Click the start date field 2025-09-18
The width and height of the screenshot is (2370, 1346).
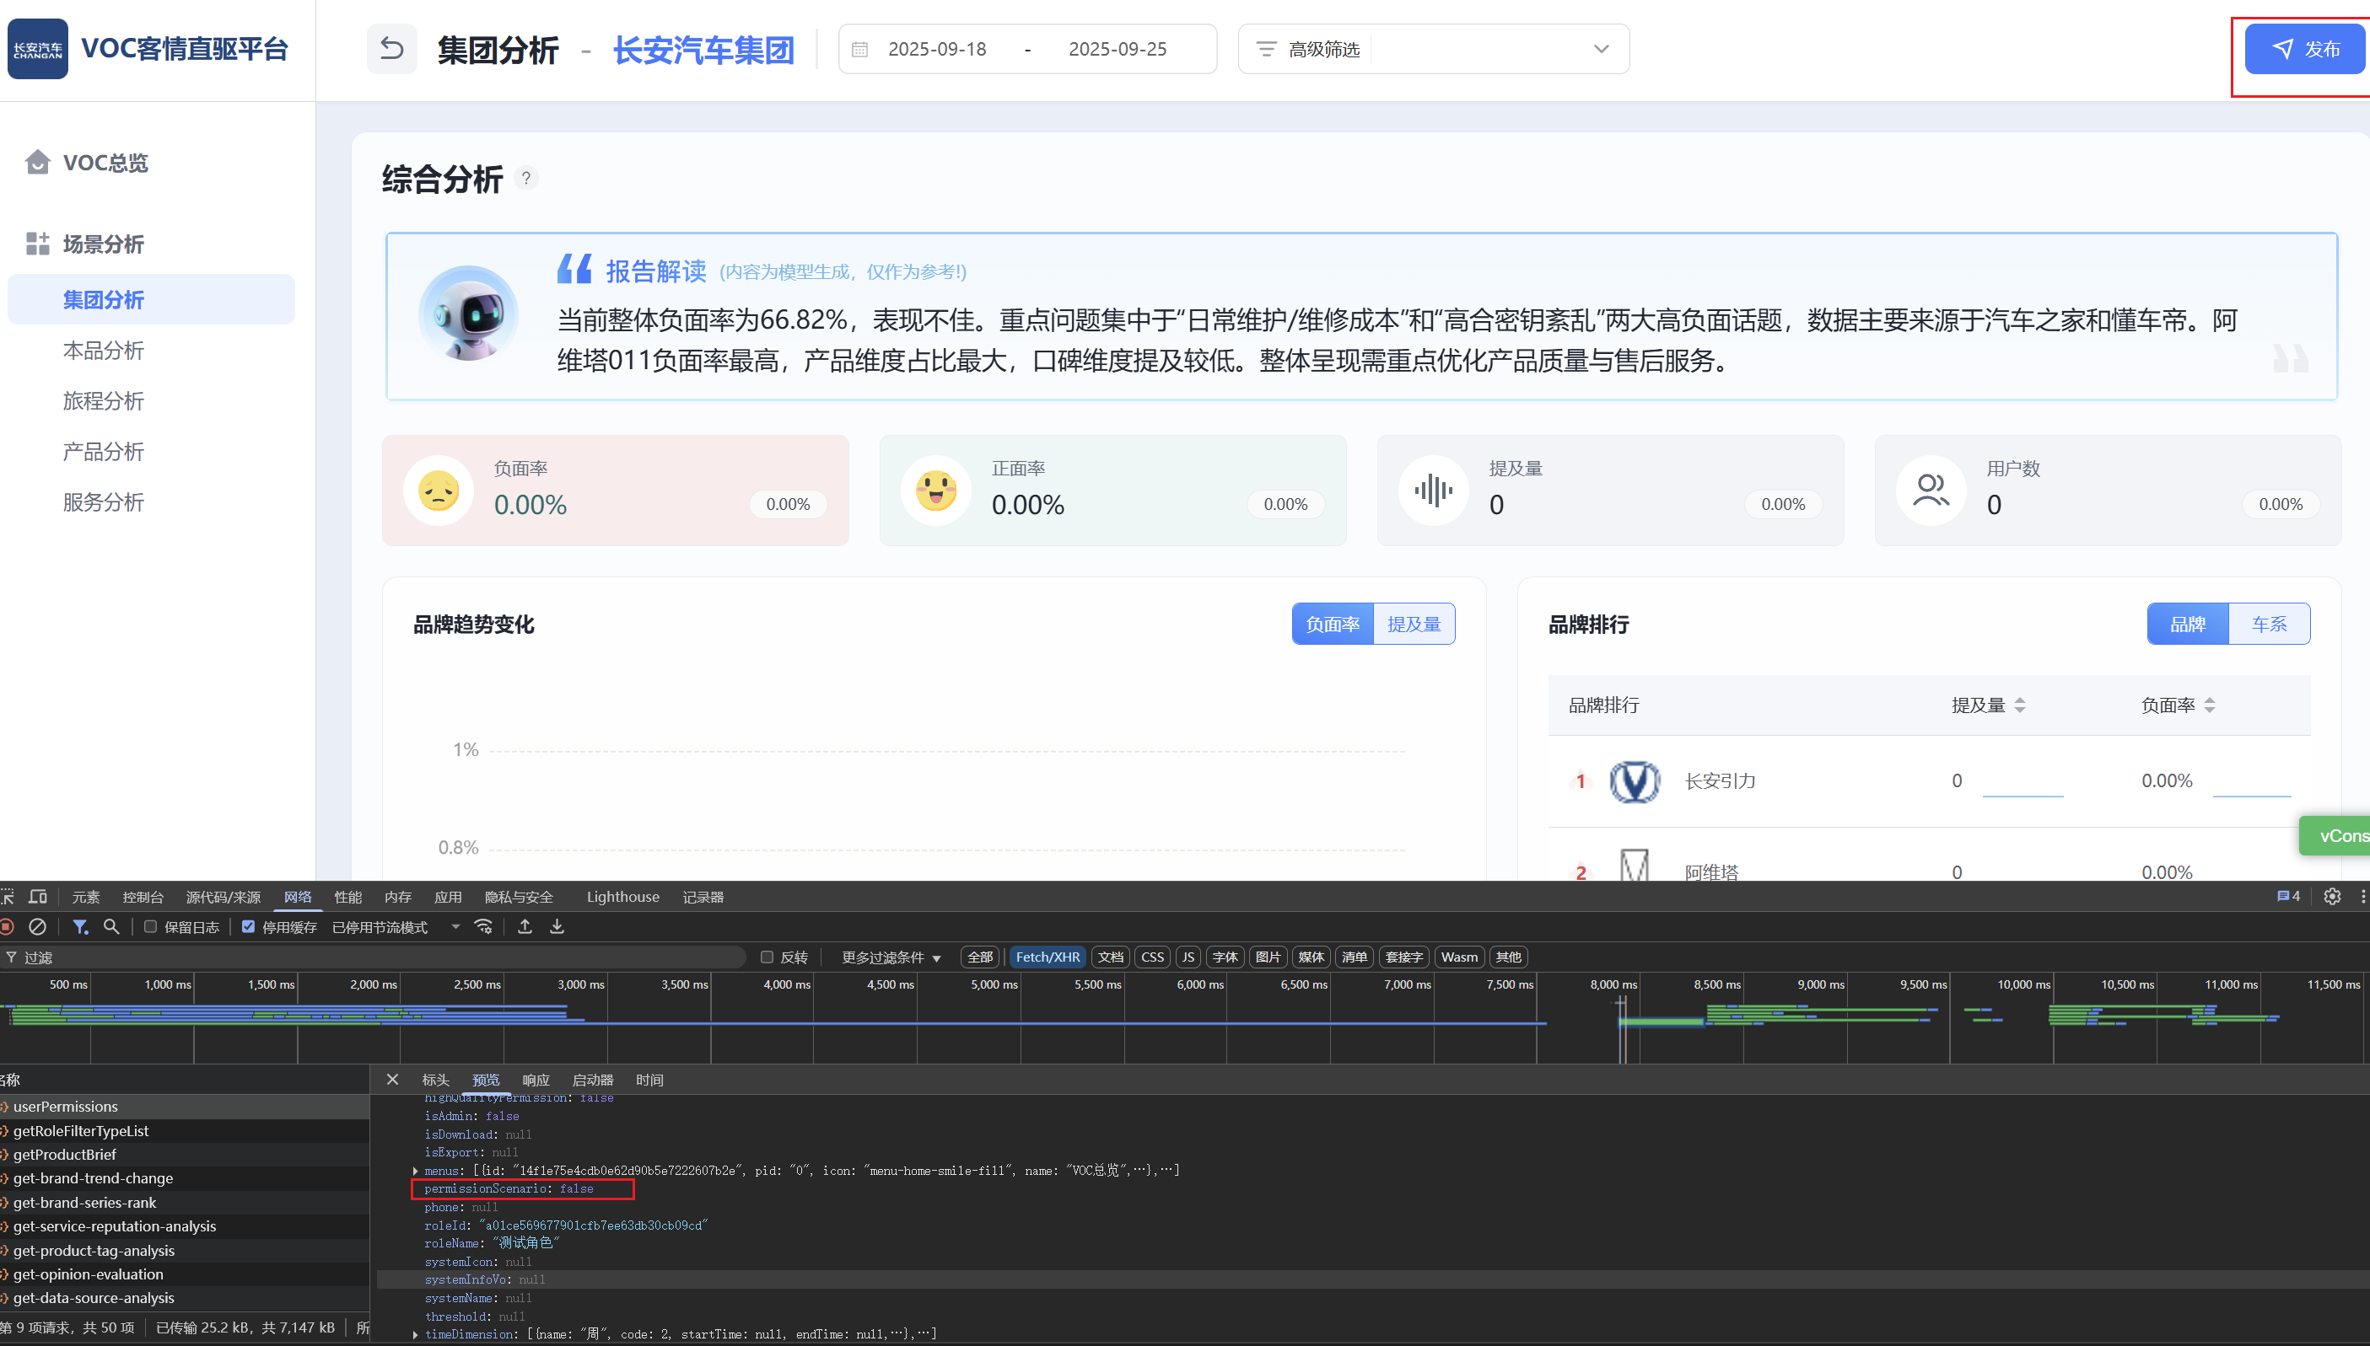pyautogui.click(x=936, y=49)
